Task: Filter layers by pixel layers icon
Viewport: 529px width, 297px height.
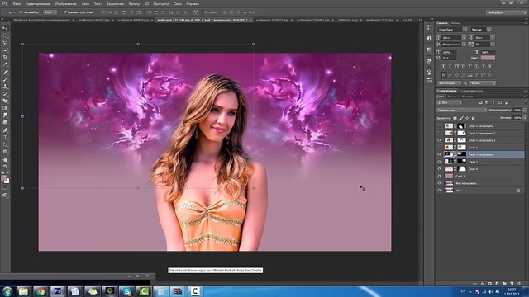Action: click(x=480, y=102)
